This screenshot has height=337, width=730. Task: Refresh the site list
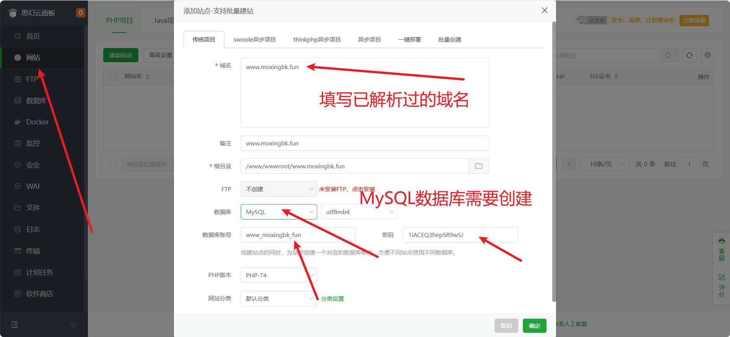click(x=689, y=55)
